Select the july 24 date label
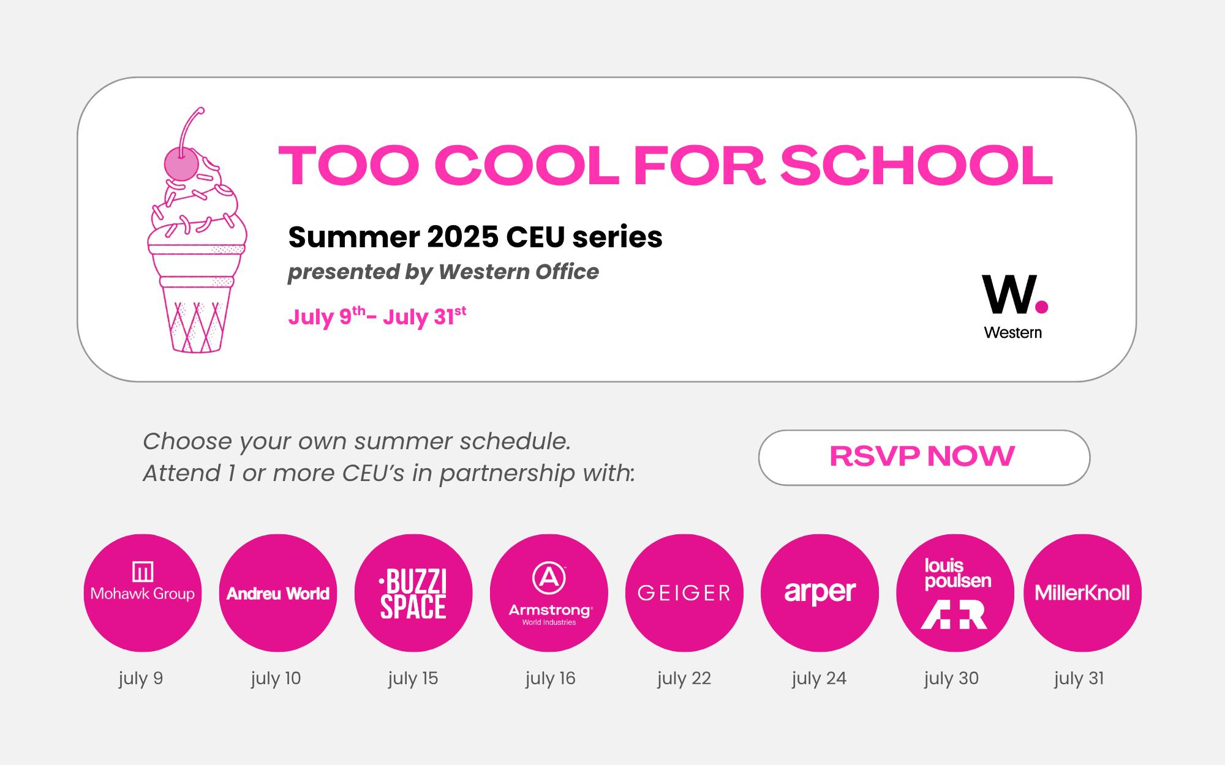Screen dimensions: 1225x765 click(819, 679)
